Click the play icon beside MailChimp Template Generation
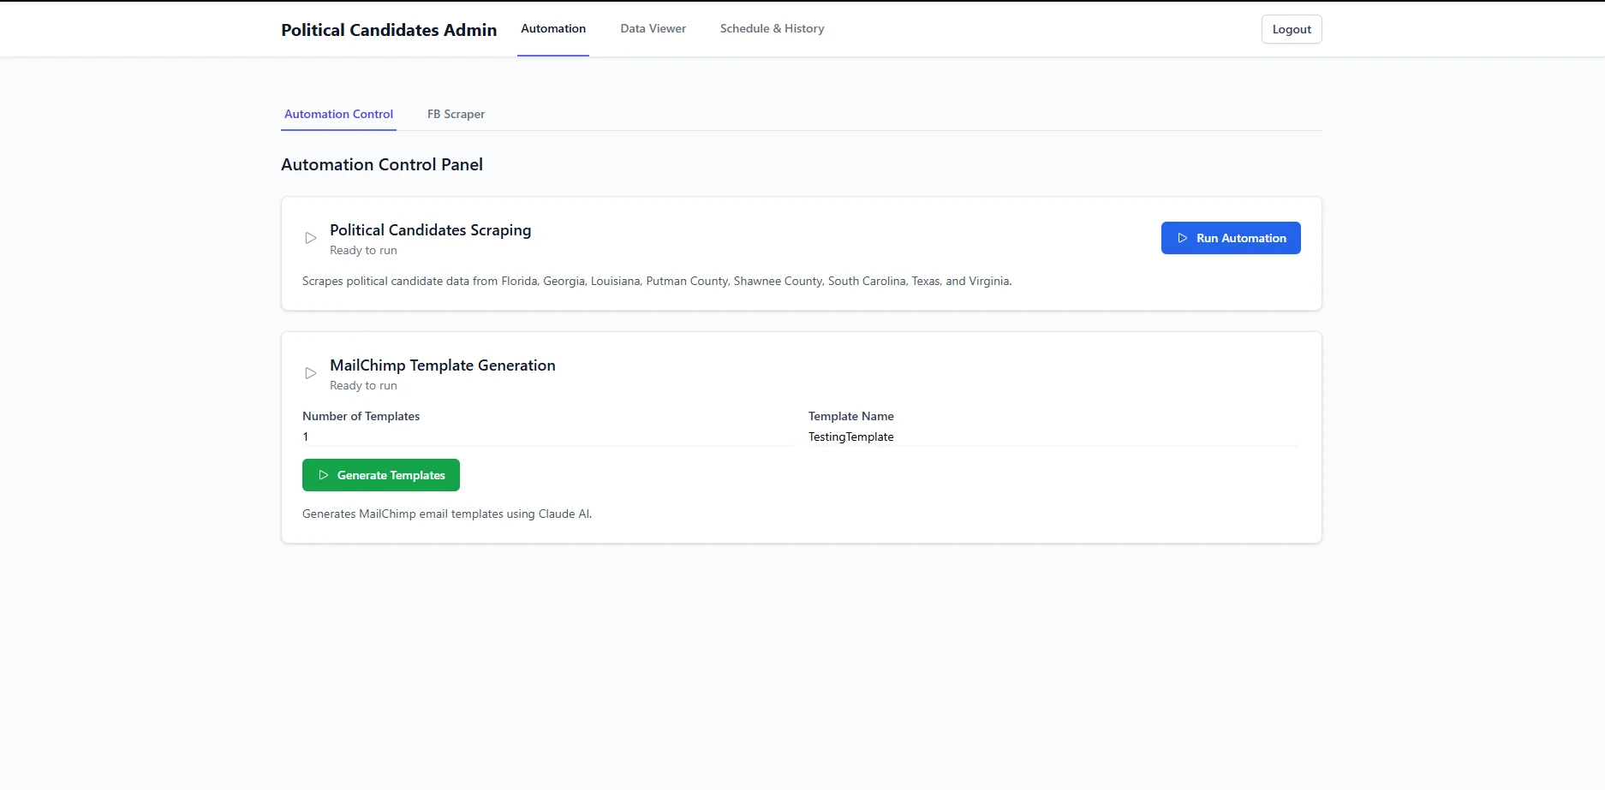 pyautogui.click(x=311, y=373)
